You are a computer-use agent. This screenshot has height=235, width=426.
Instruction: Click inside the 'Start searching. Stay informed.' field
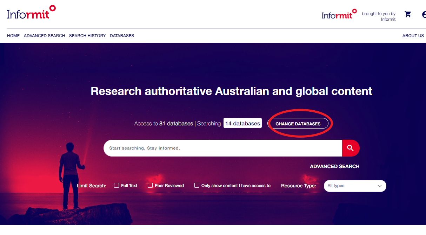click(211, 148)
